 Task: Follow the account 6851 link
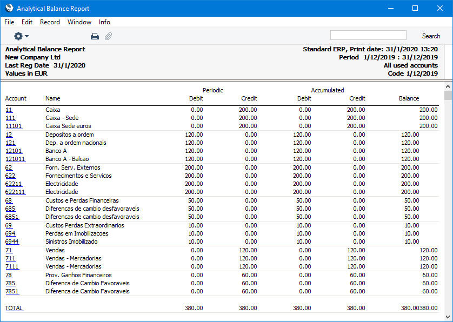click(x=11, y=217)
